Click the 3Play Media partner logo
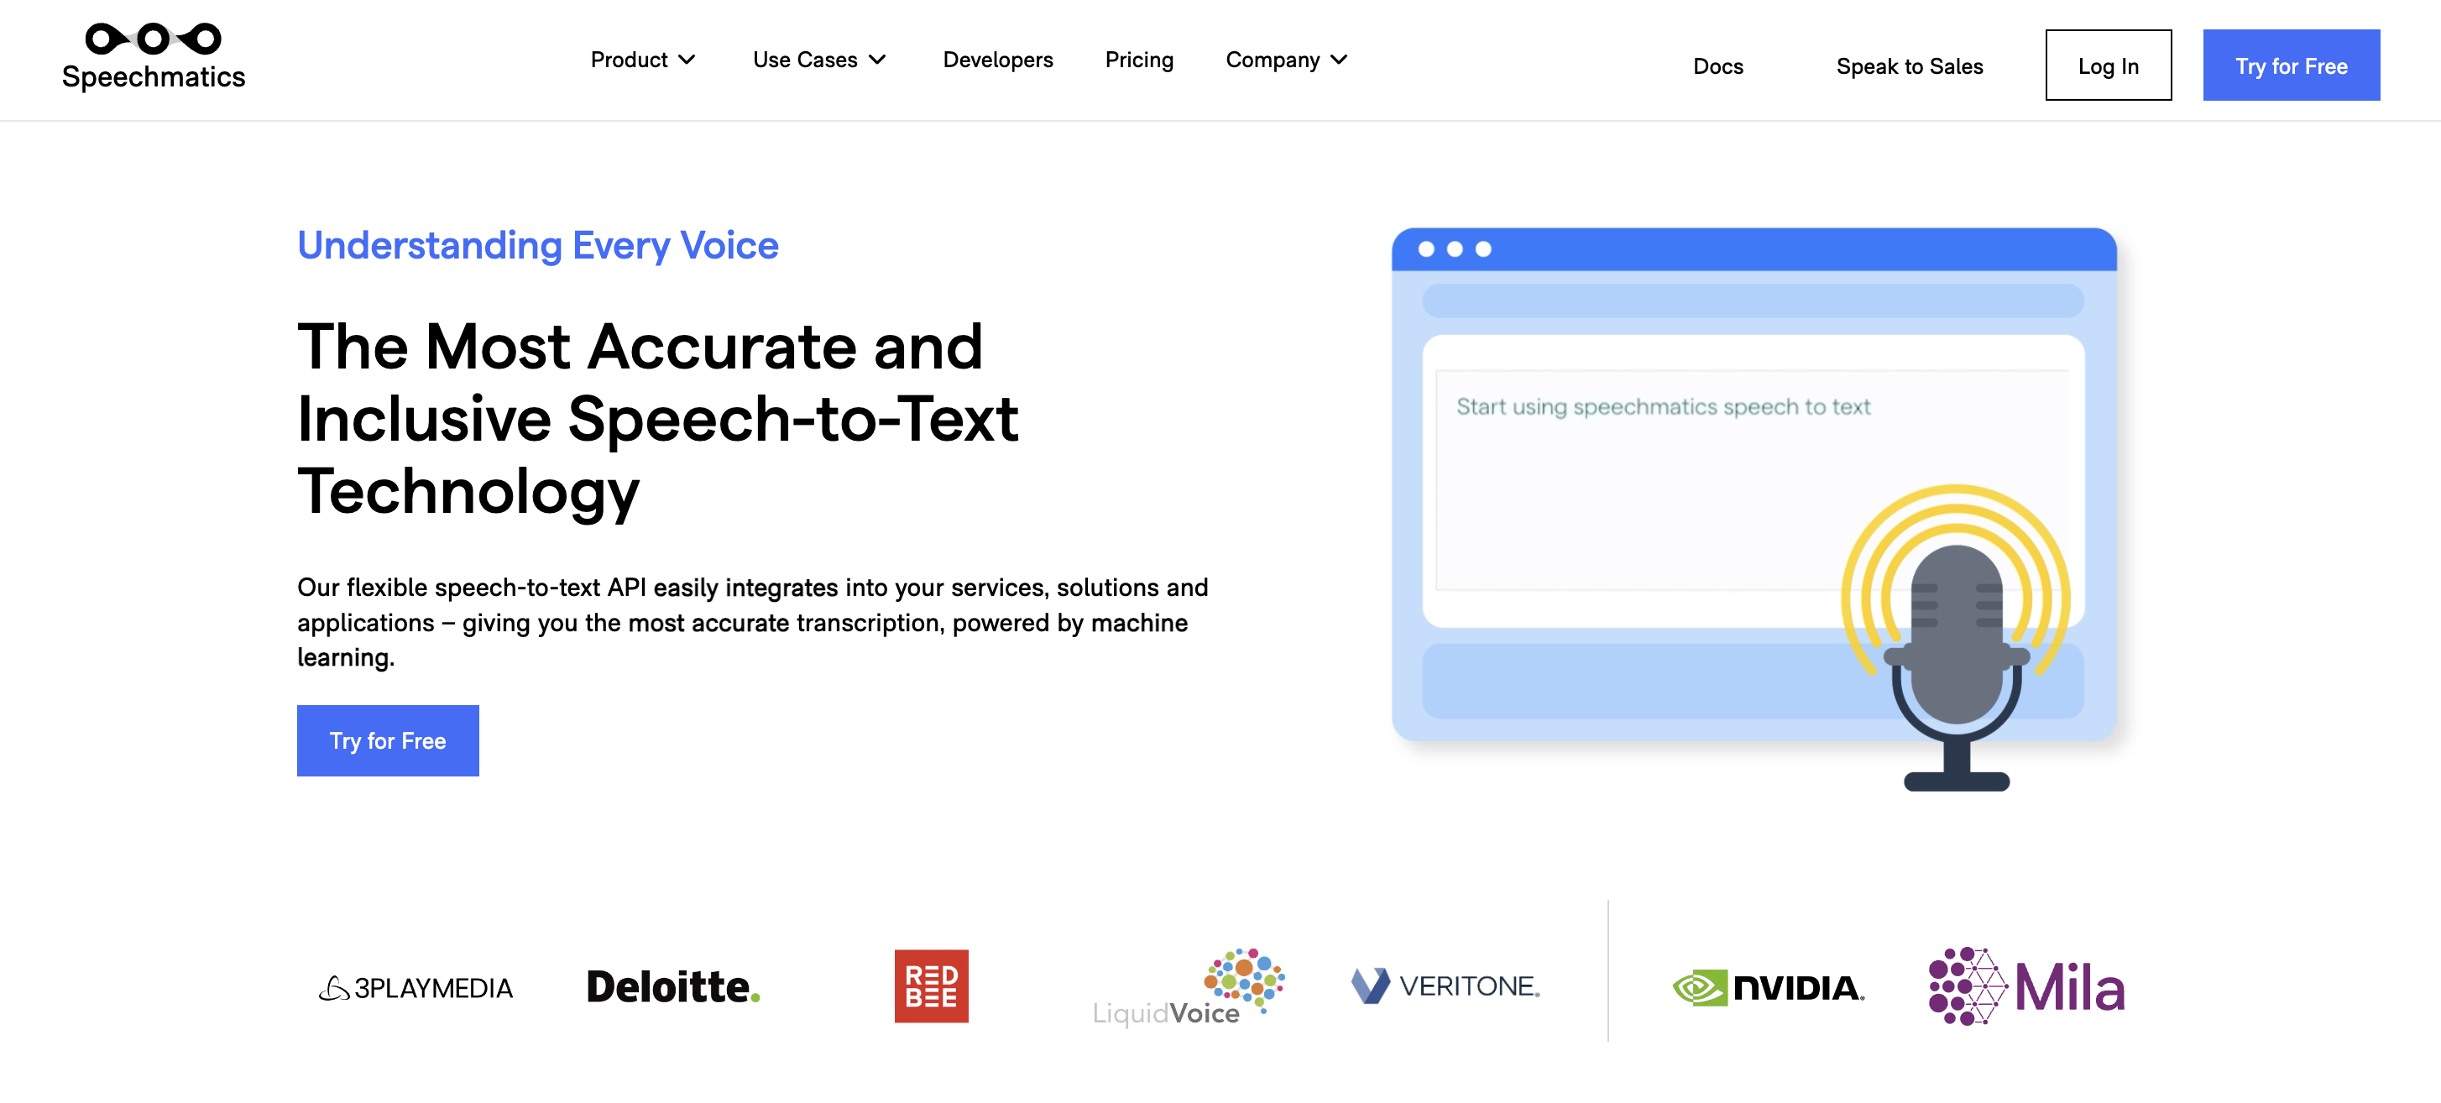2441x1103 pixels. pyautogui.click(x=417, y=986)
